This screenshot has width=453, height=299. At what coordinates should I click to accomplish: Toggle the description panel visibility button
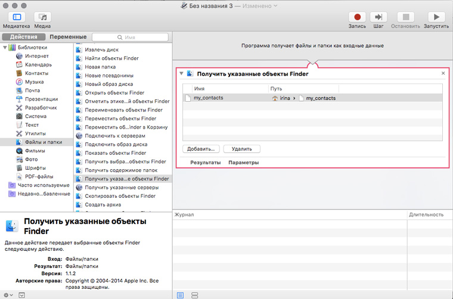point(22,295)
